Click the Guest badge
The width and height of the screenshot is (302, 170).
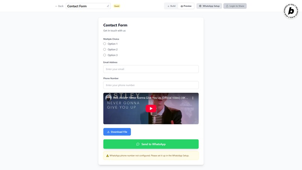tap(117, 6)
